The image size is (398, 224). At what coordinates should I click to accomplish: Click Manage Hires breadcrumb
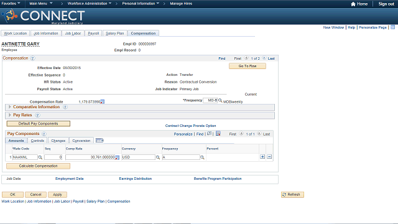pos(181,4)
